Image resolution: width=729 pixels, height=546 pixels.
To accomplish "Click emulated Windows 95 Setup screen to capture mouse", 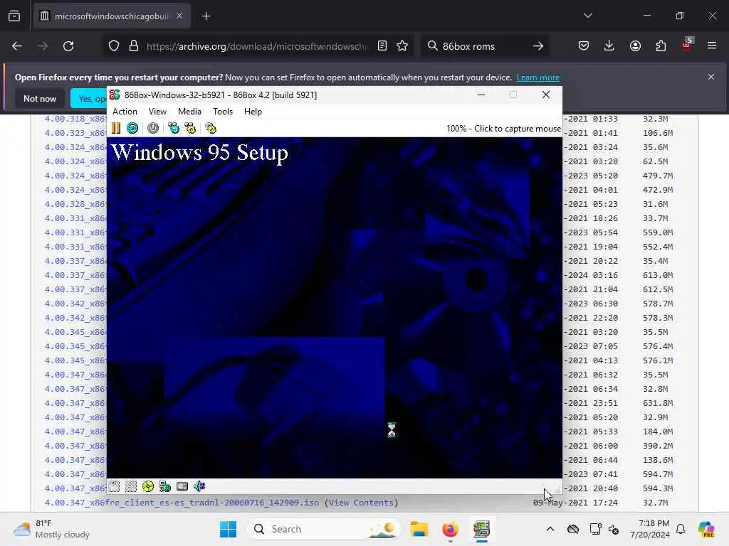I will [335, 307].
